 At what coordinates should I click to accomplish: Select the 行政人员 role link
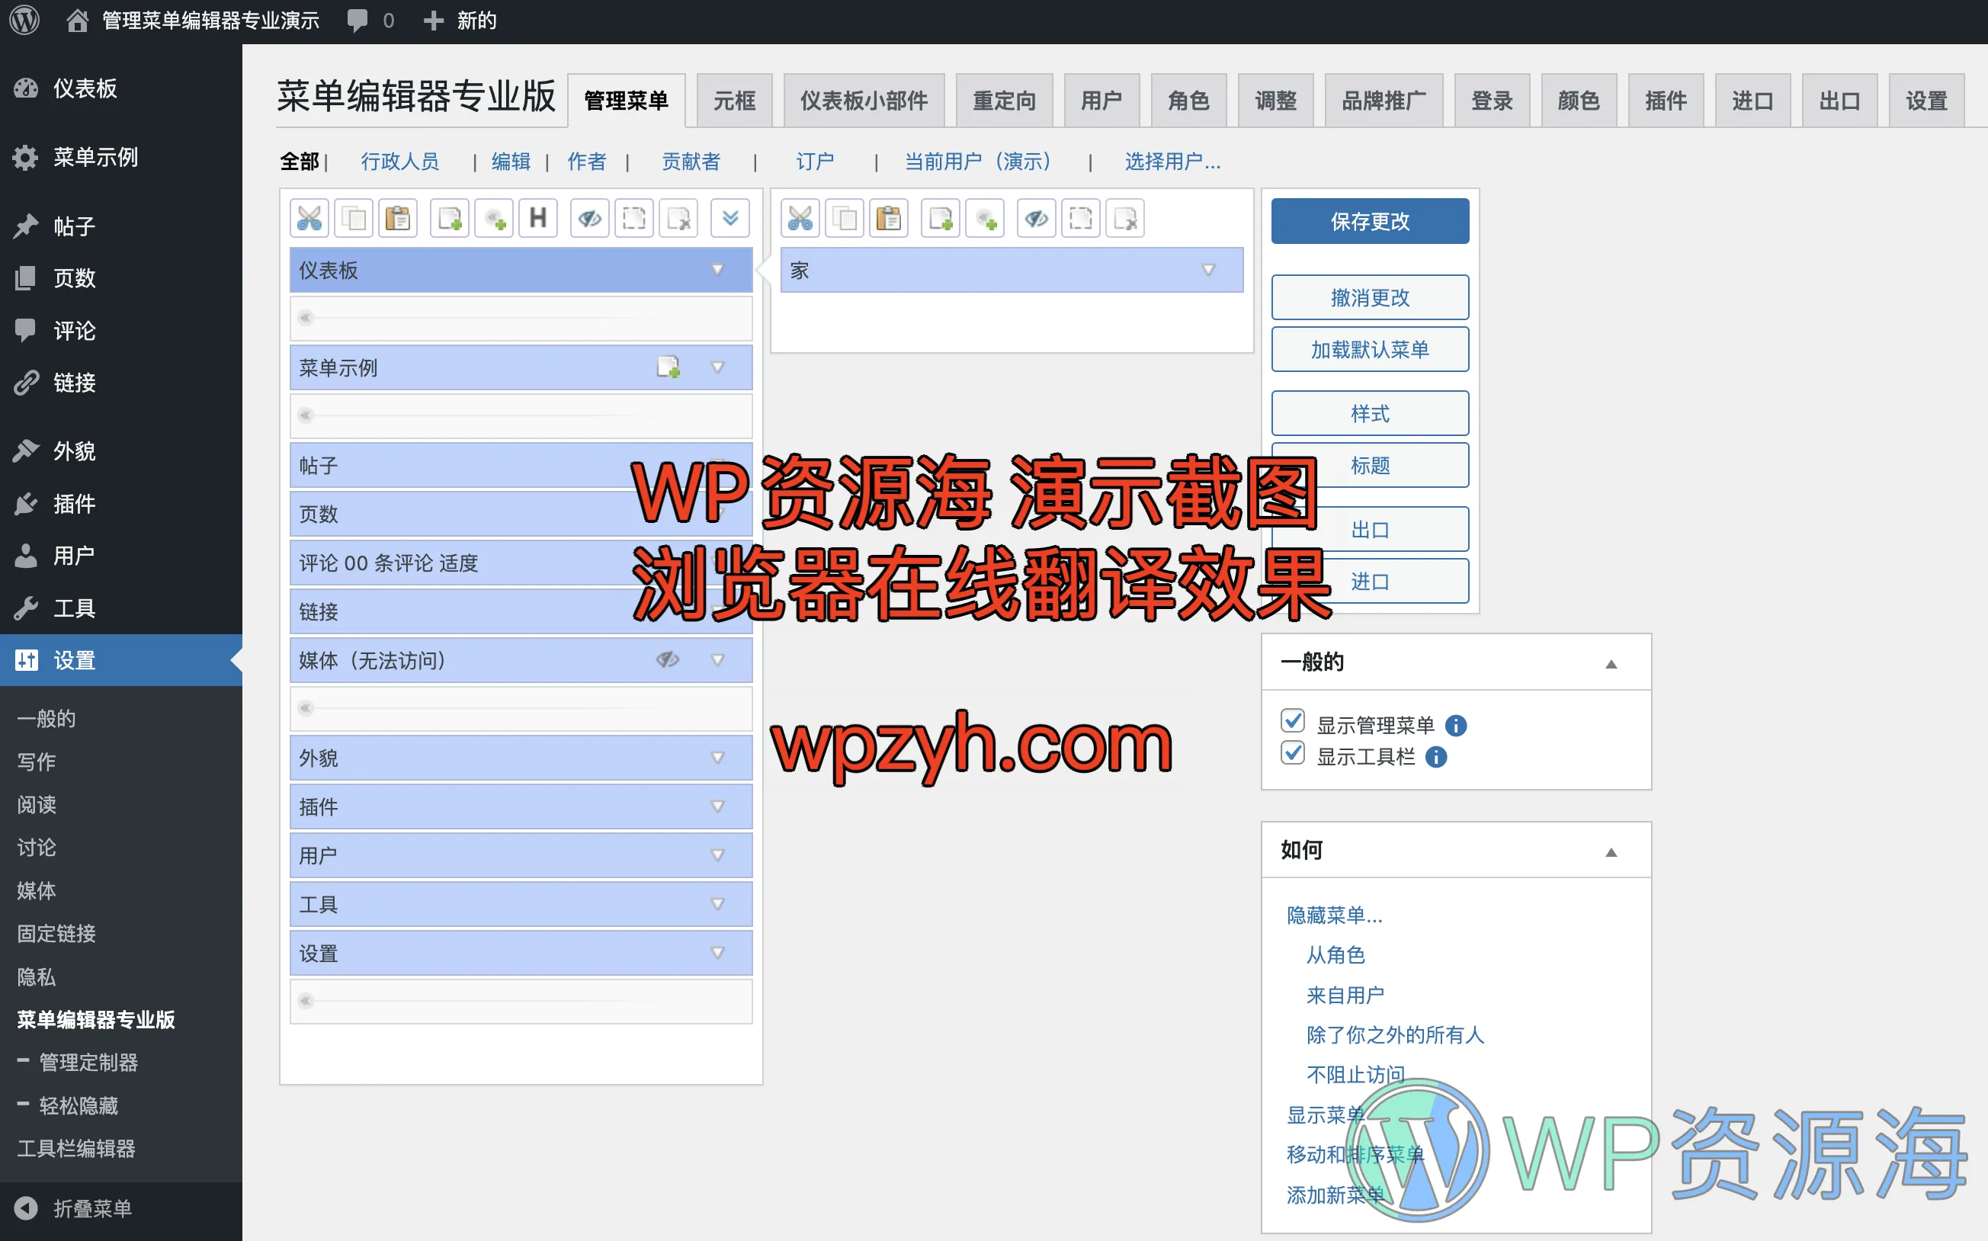pos(400,162)
